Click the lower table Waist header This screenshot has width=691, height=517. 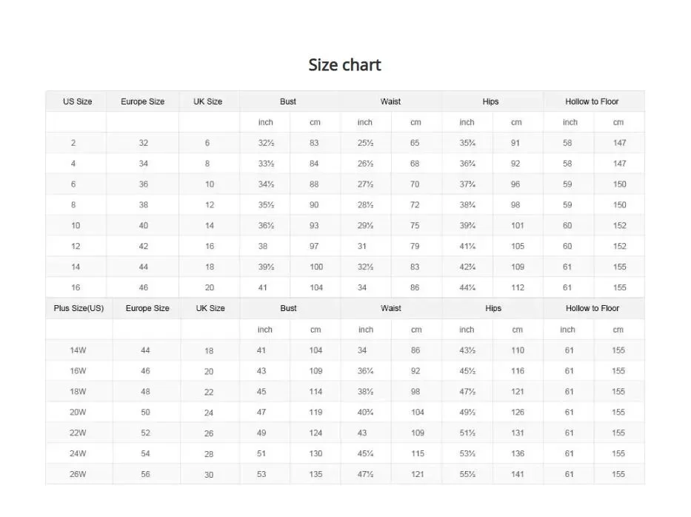coord(391,308)
